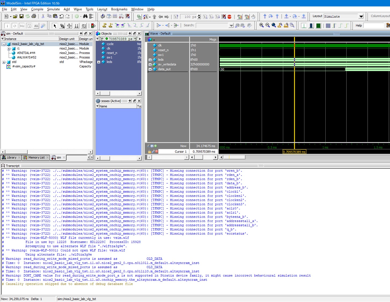Image resolution: width=390 pixels, height=302 pixels.
Task: Toggle the lock icon on Cursor 1
Action: click(x=149, y=152)
